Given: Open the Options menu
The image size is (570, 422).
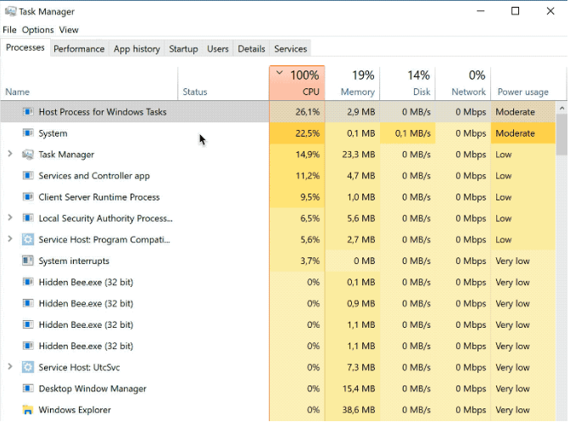Looking at the screenshot, I should [x=37, y=30].
